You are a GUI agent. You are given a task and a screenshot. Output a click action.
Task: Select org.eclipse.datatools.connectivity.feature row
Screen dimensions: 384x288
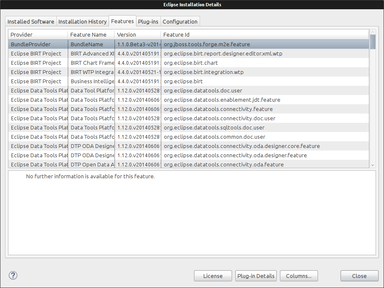point(189,109)
